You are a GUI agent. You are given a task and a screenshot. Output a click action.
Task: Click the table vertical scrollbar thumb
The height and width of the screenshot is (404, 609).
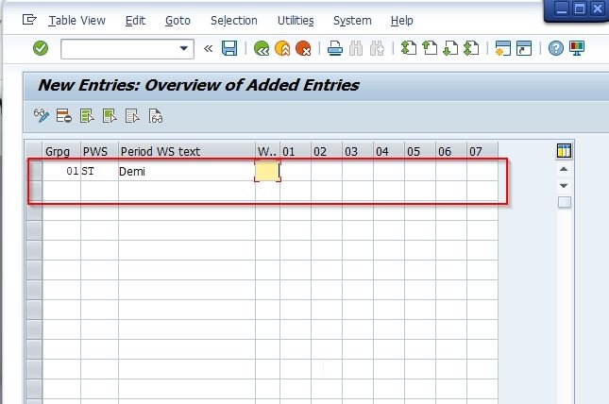click(x=565, y=202)
